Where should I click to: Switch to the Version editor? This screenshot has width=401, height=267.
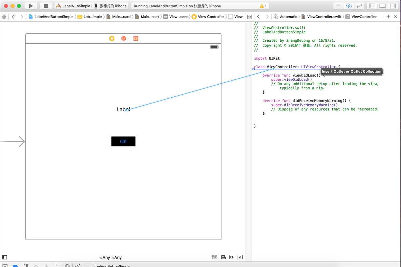(359, 6)
